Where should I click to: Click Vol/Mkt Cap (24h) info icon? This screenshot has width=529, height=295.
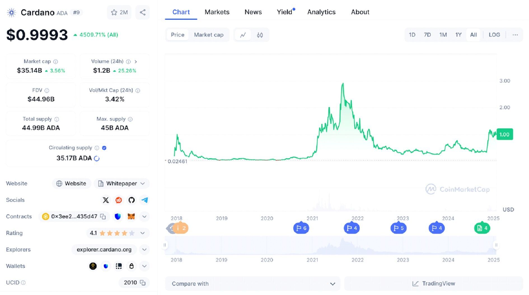138,90
